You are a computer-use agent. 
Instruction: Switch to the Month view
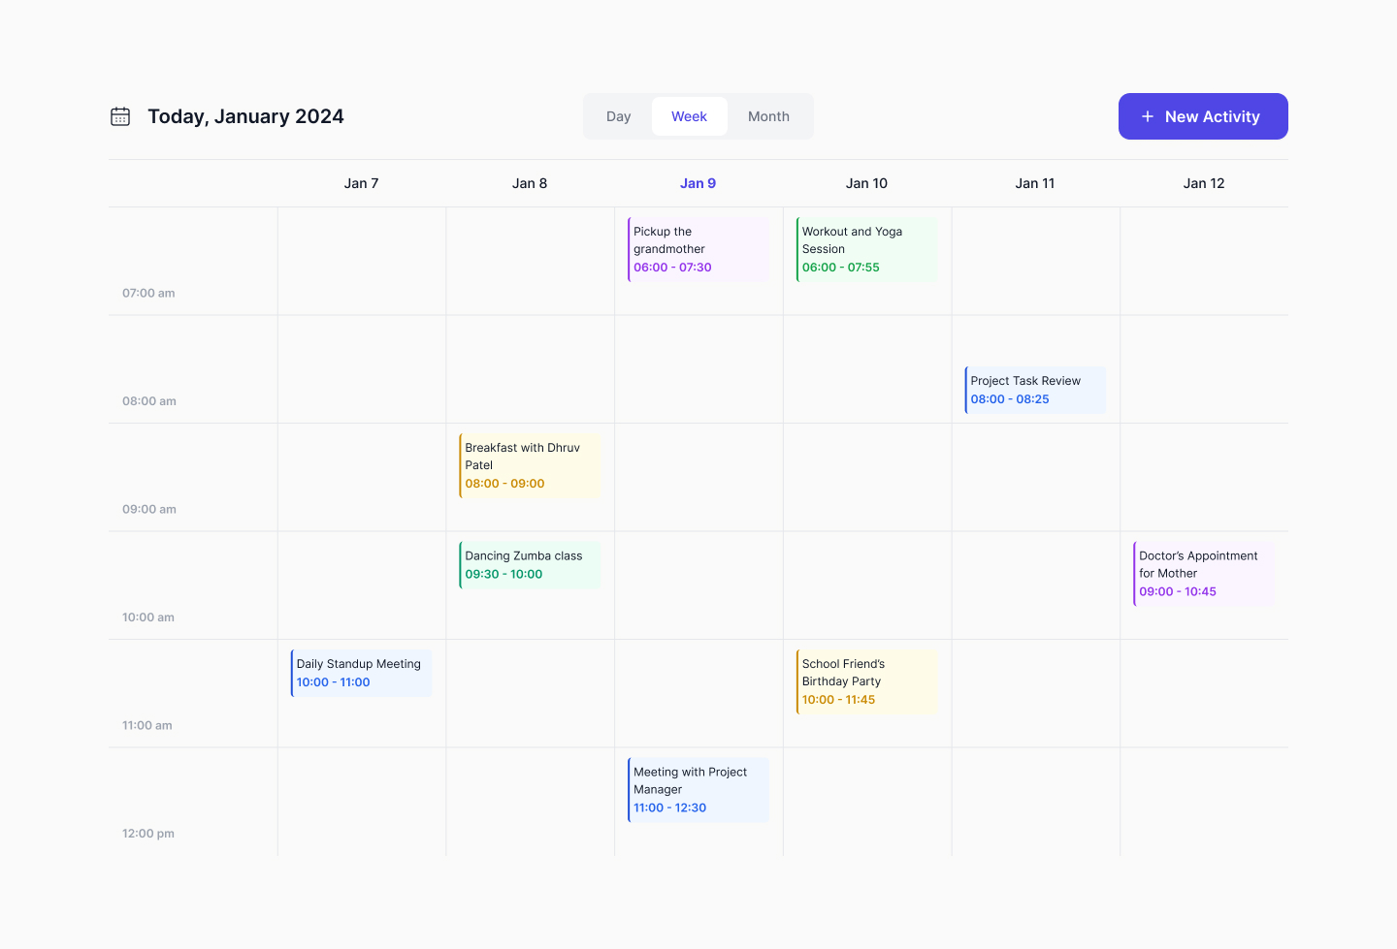click(x=768, y=116)
